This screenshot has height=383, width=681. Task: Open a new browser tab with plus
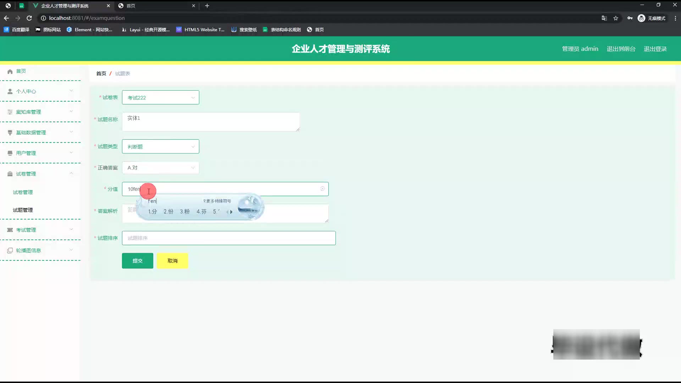[x=207, y=6]
